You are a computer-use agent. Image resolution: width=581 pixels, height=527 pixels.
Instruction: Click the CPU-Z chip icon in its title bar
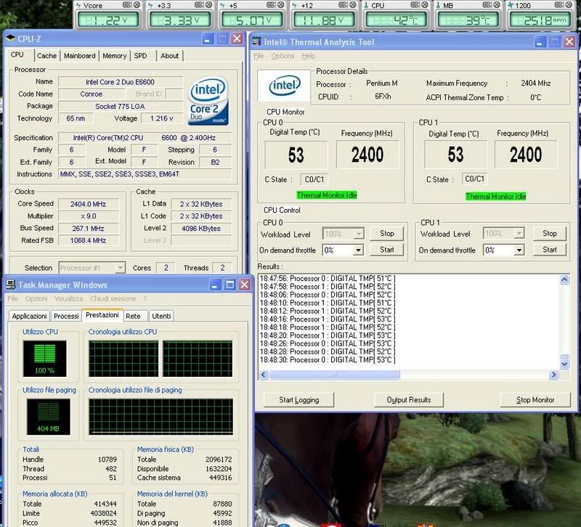[10, 38]
